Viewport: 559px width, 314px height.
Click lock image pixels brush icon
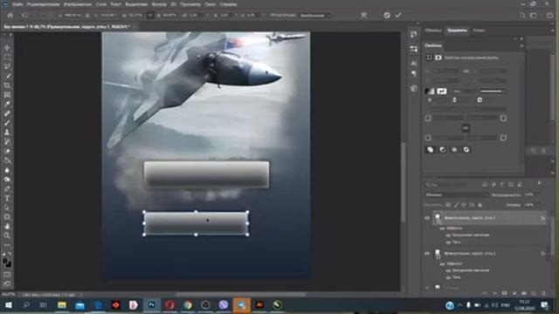(456, 205)
